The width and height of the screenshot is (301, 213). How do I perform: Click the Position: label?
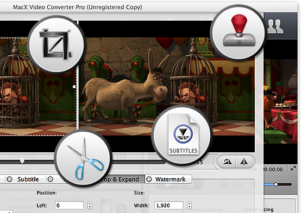[47, 192]
